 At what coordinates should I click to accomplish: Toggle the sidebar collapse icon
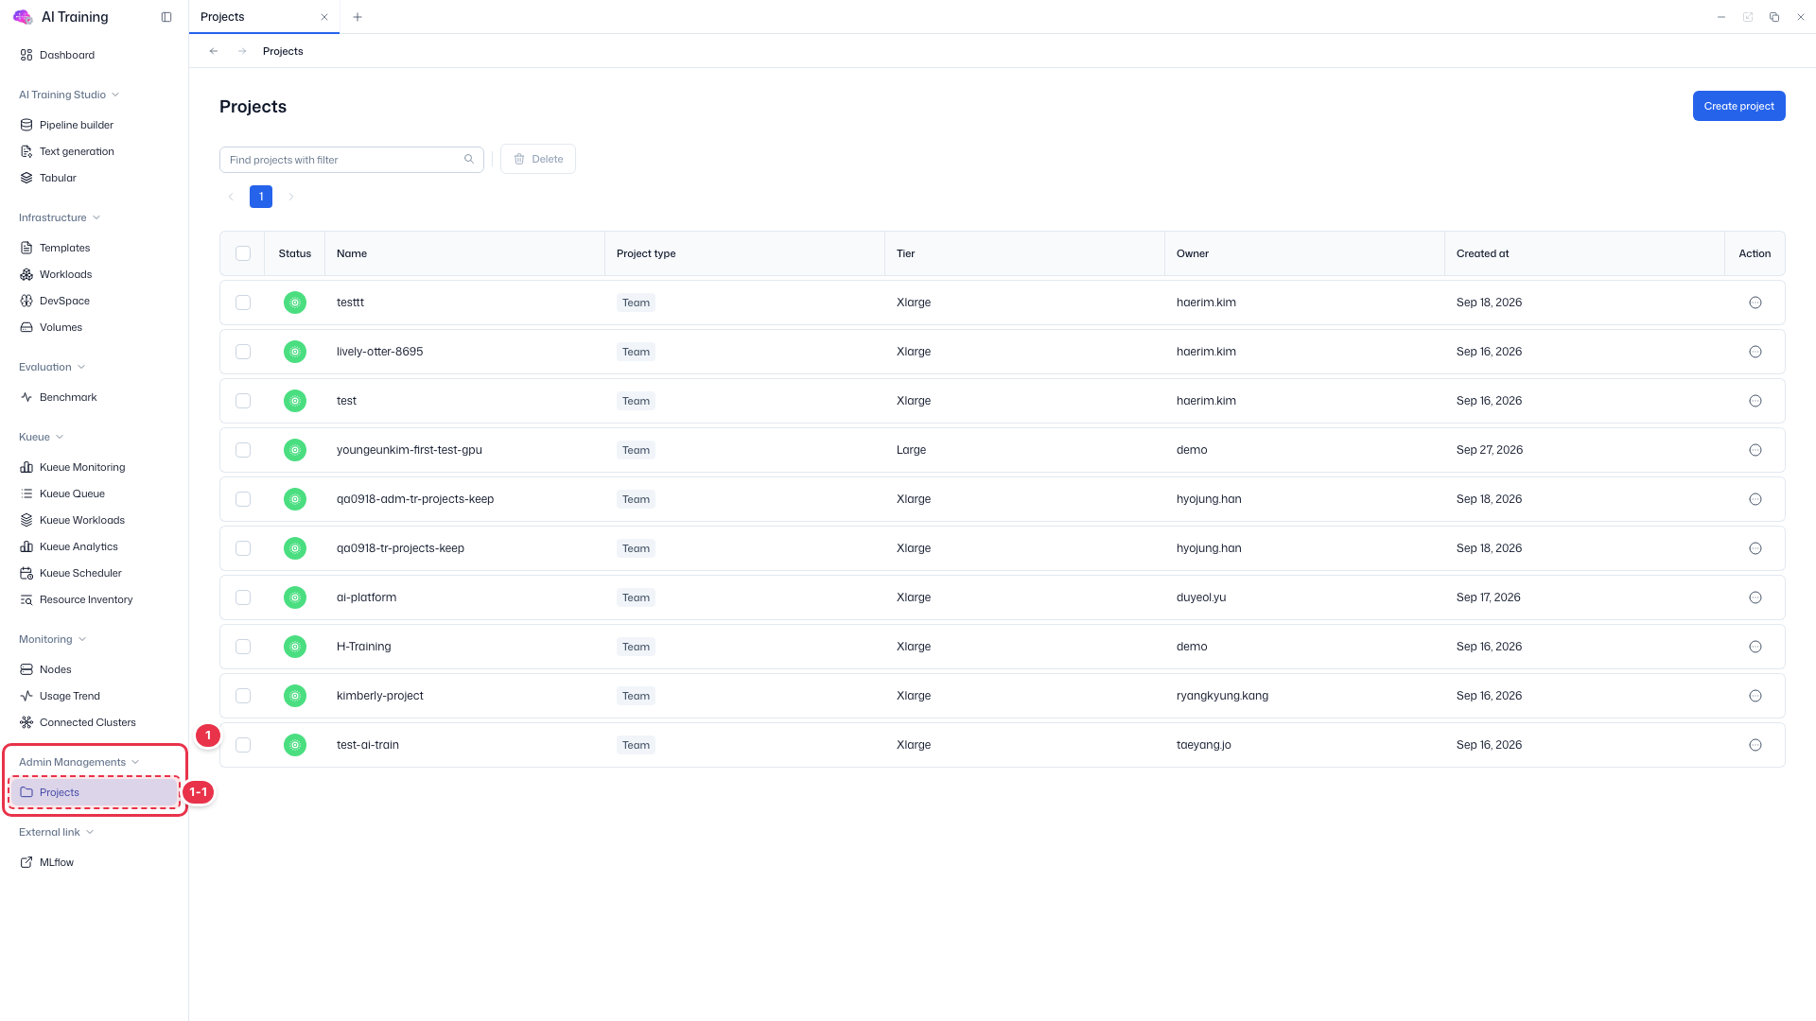coord(166,17)
